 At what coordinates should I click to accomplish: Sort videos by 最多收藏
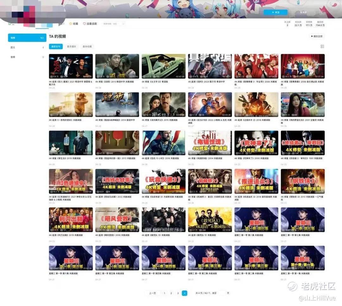point(87,47)
